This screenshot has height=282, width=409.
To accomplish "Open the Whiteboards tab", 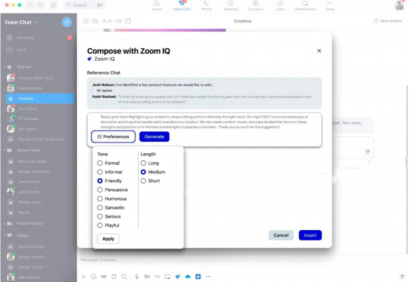I will [305, 6].
